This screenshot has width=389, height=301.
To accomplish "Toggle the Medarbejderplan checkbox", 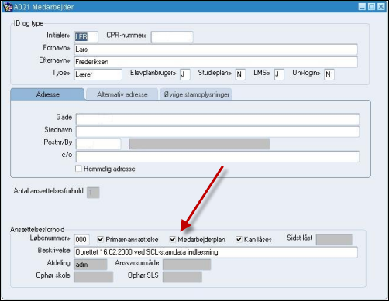I will (x=173, y=239).
